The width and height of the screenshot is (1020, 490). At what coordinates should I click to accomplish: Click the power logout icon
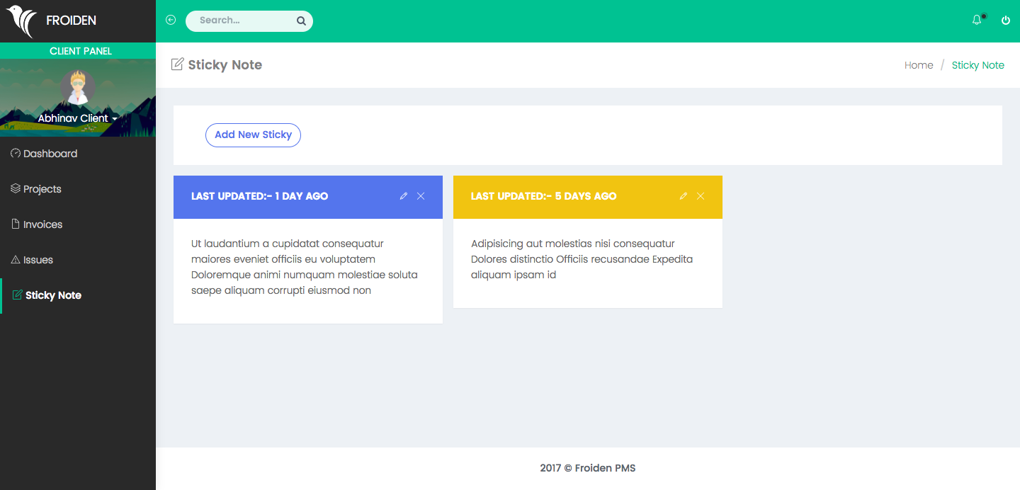click(x=1006, y=21)
